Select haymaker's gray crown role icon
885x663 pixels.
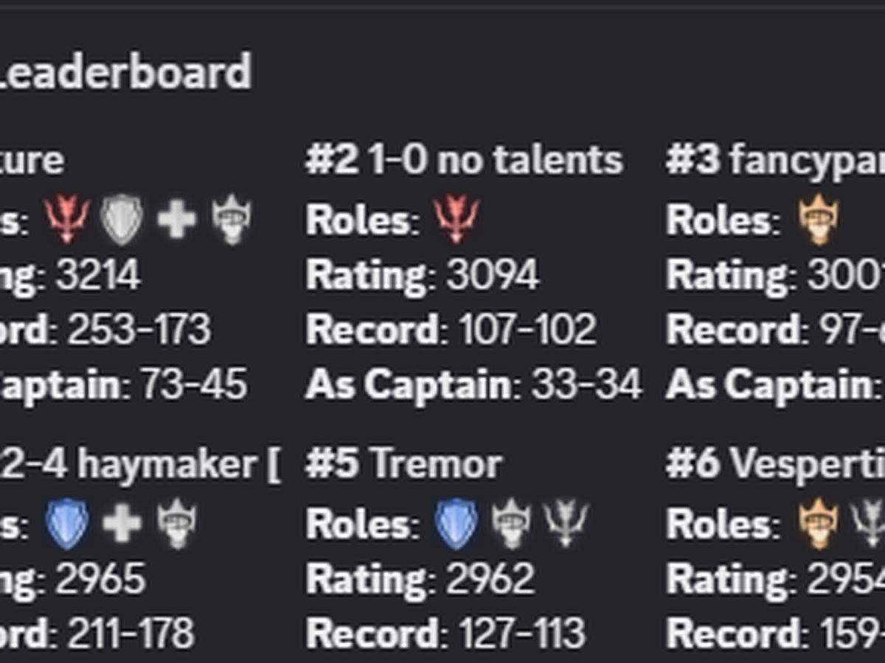pyautogui.click(x=177, y=524)
